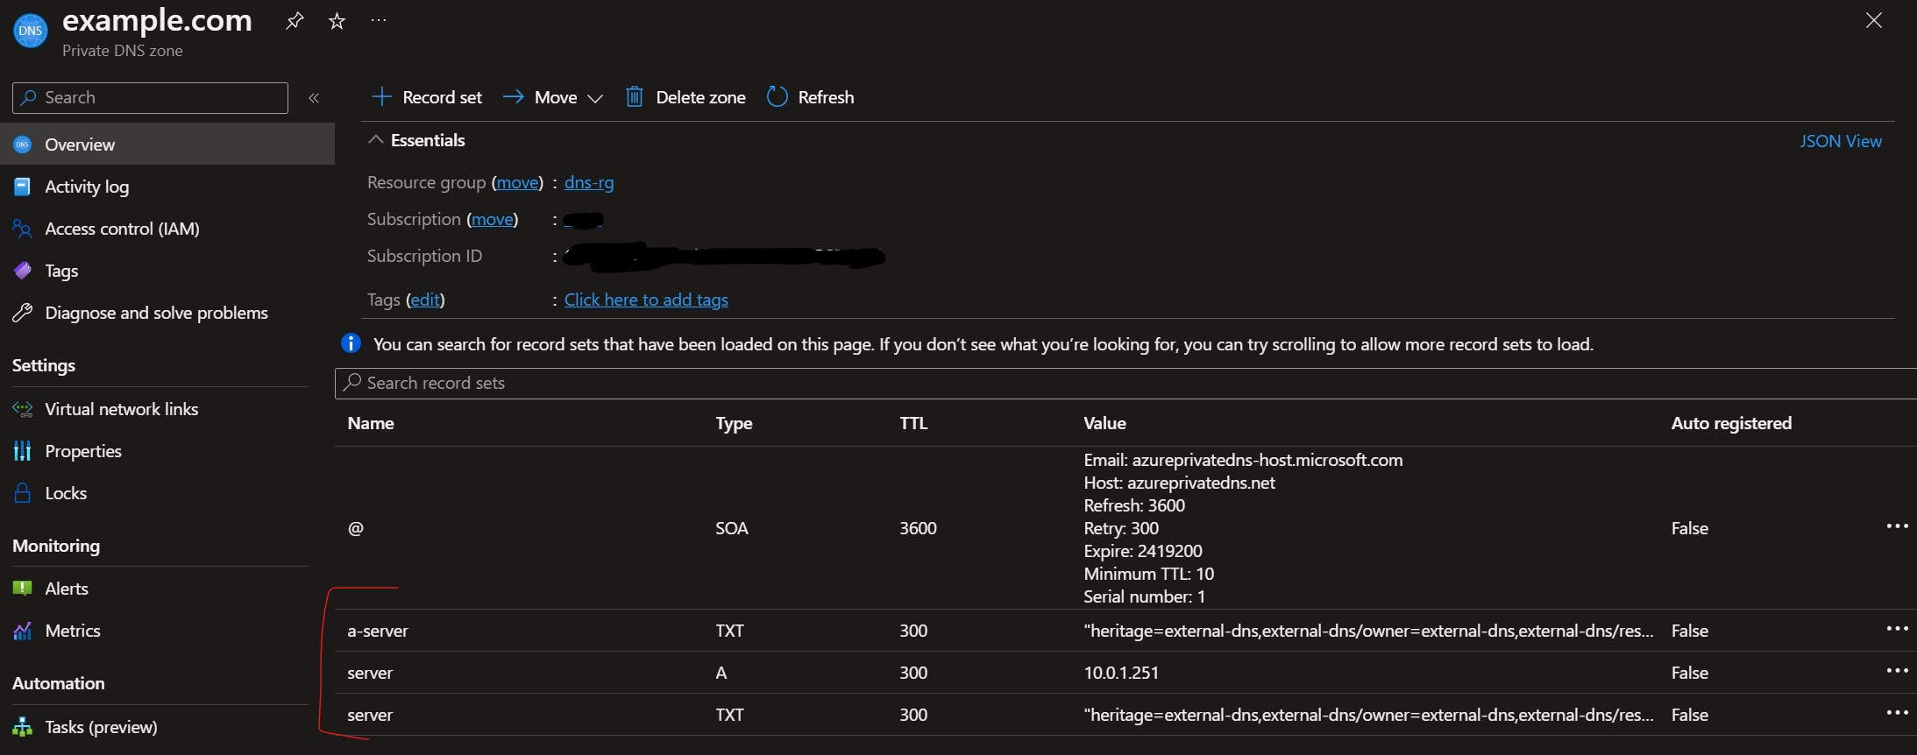Open JSON View
This screenshot has height=755, width=1917.
click(x=1841, y=141)
